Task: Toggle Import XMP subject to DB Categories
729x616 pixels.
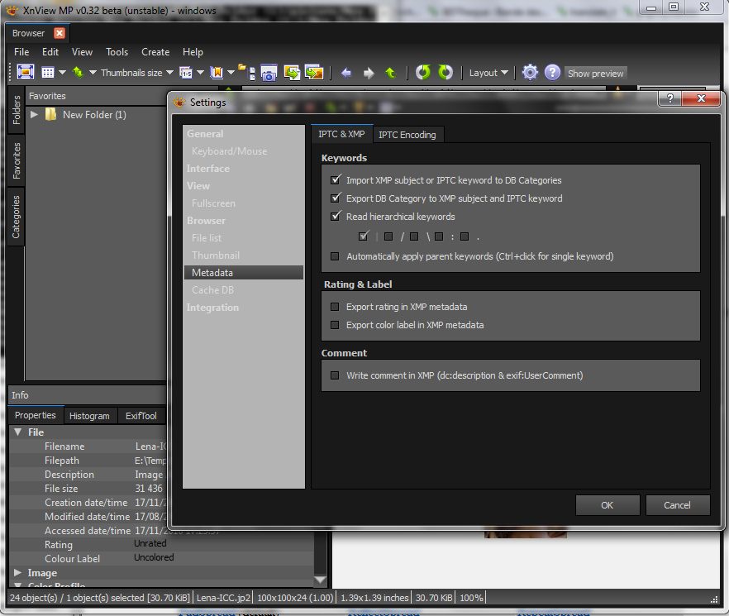Action: (336, 179)
